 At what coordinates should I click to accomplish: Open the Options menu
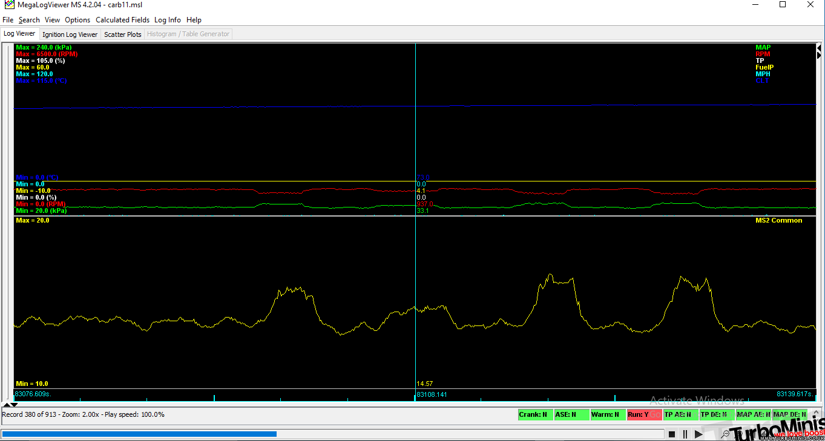click(77, 20)
